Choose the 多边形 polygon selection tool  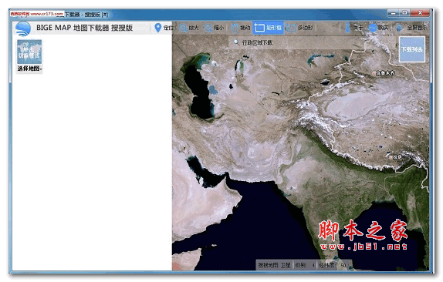tap(299, 28)
